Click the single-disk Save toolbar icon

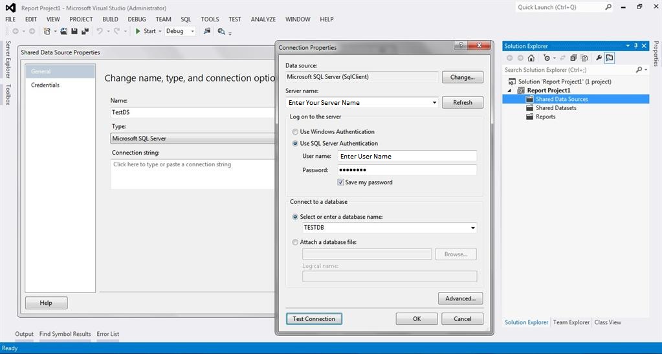click(x=74, y=31)
